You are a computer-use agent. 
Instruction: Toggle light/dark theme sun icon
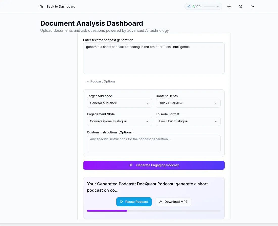(x=229, y=7)
